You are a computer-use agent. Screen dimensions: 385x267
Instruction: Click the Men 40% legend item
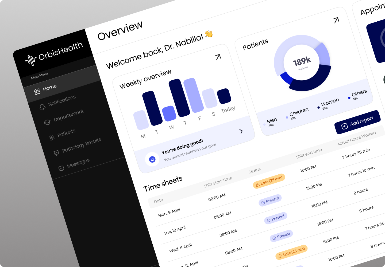pyautogui.click(x=270, y=122)
